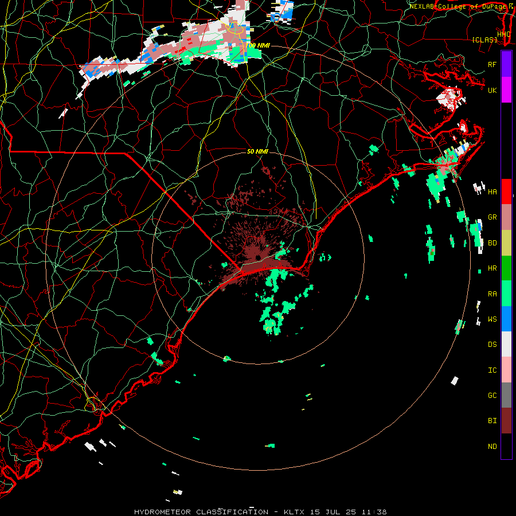Click the HA legend label
The width and height of the screenshot is (516, 516).
coord(492,191)
